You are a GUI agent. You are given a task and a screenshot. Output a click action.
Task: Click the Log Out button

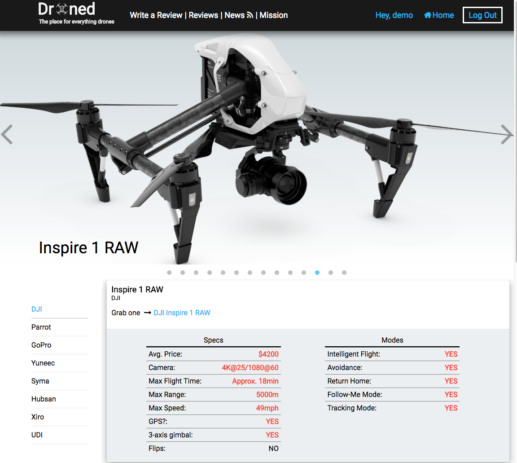tap(482, 15)
